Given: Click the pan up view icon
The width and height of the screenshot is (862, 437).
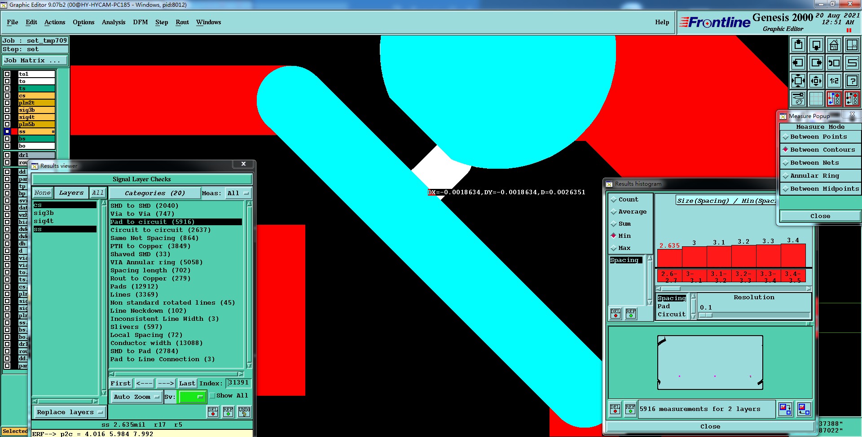Looking at the screenshot, I should click(x=798, y=45).
